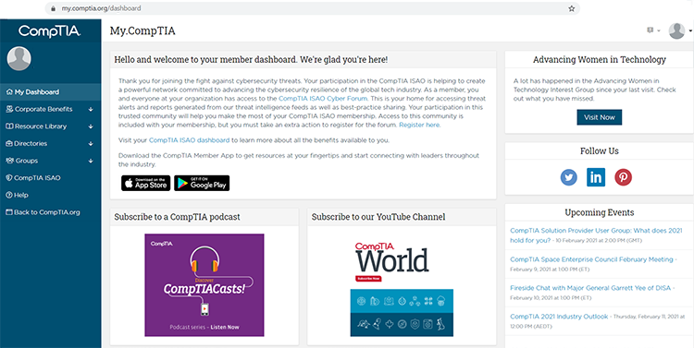Open CompTIA ISAO Cyber Forum link
The width and height of the screenshot is (694, 348).
coord(323,99)
